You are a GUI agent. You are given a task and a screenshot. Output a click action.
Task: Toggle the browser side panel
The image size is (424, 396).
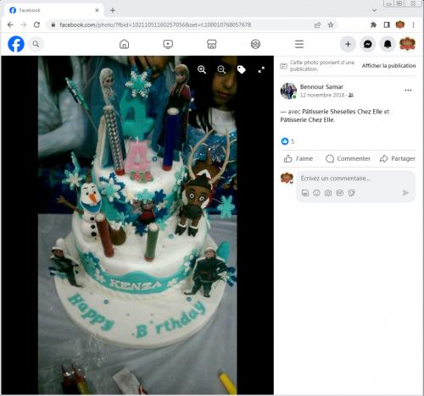(x=387, y=25)
